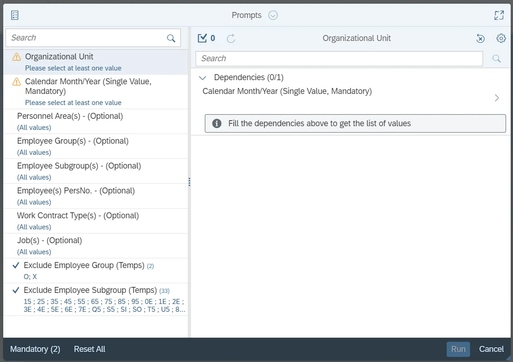Click the magnifier icon in left search box
The height and width of the screenshot is (362, 513).
point(171,38)
